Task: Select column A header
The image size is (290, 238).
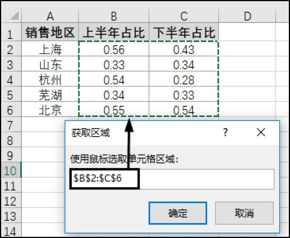Action: (50, 16)
